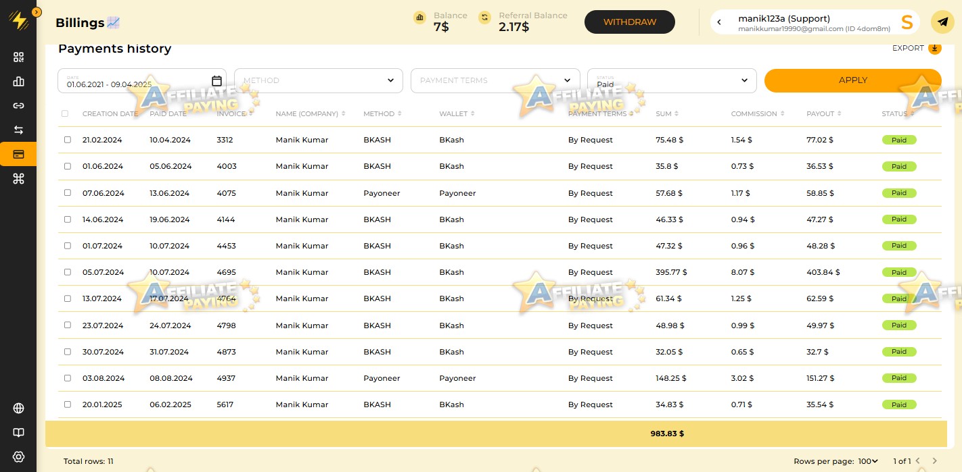The width and height of the screenshot is (962, 472).
Task: Select the billing card sidebar icon
Action: [x=18, y=154]
